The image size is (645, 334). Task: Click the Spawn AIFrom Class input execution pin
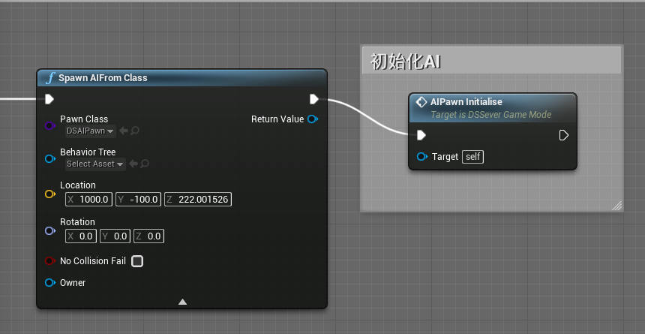(49, 99)
